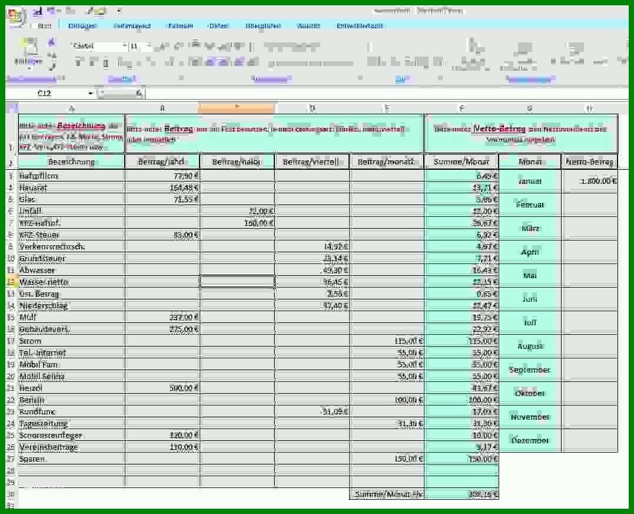Toggle Bold formatting
The height and width of the screenshot is (514, 634).
(x=78, y=62)
